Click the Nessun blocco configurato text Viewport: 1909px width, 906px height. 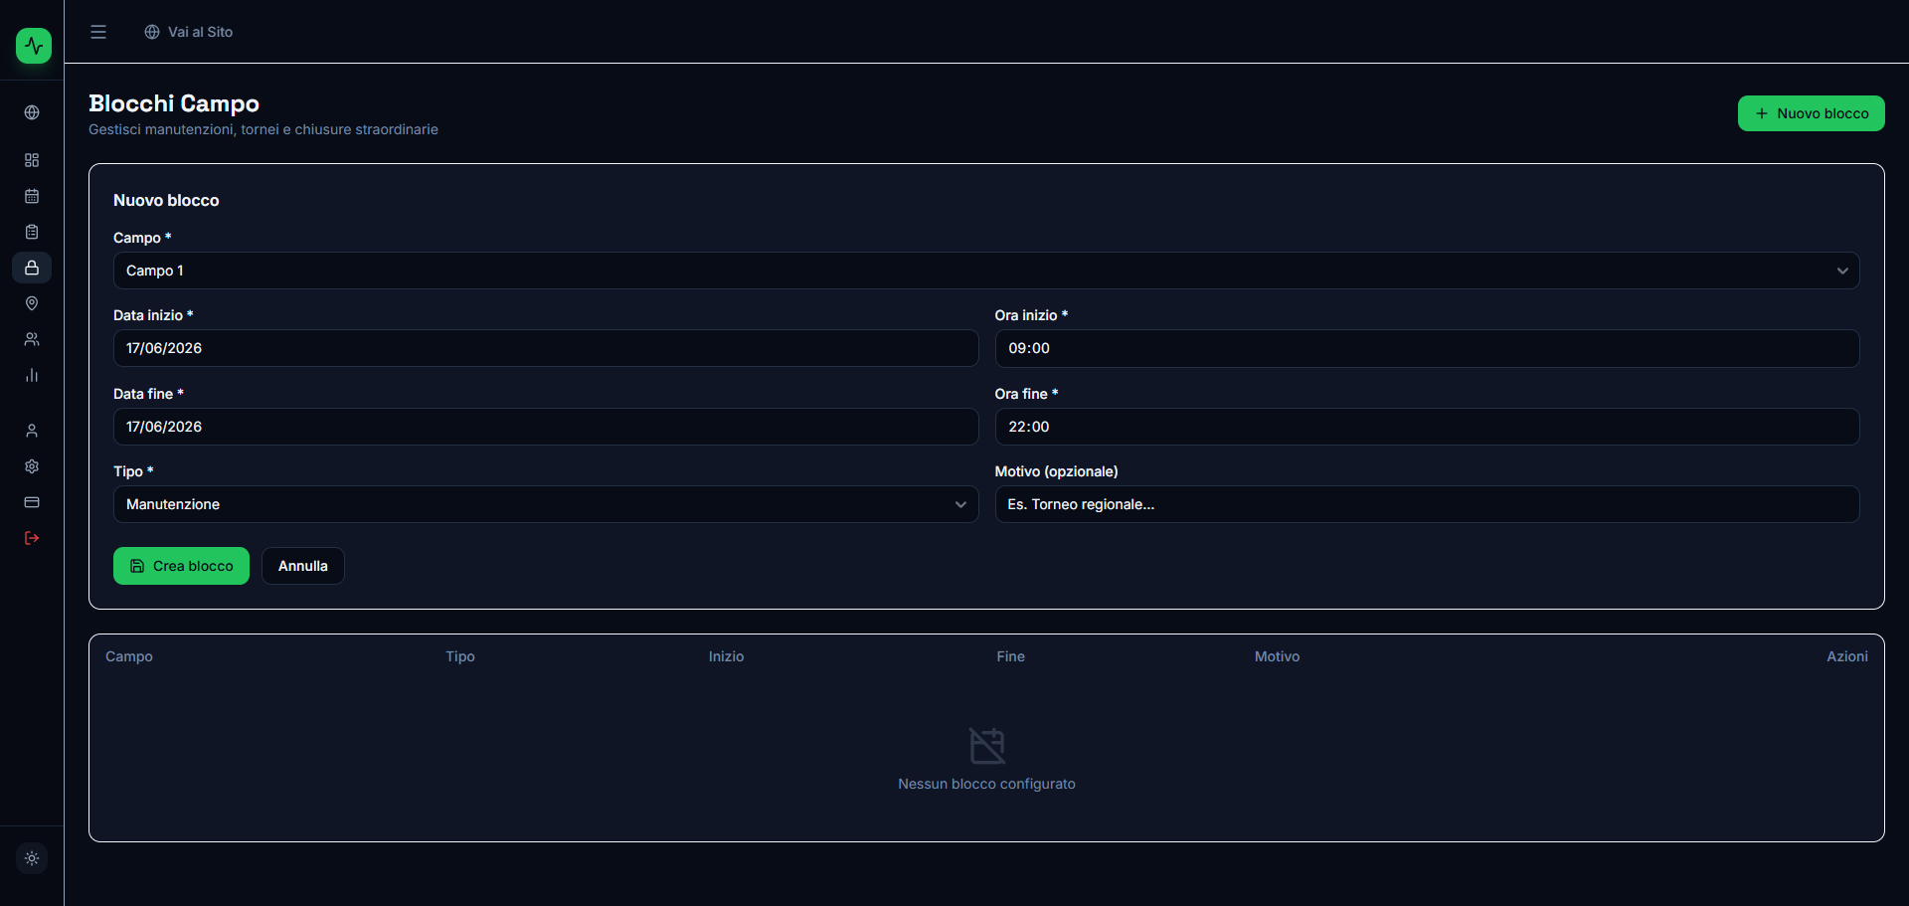(986, 784)
